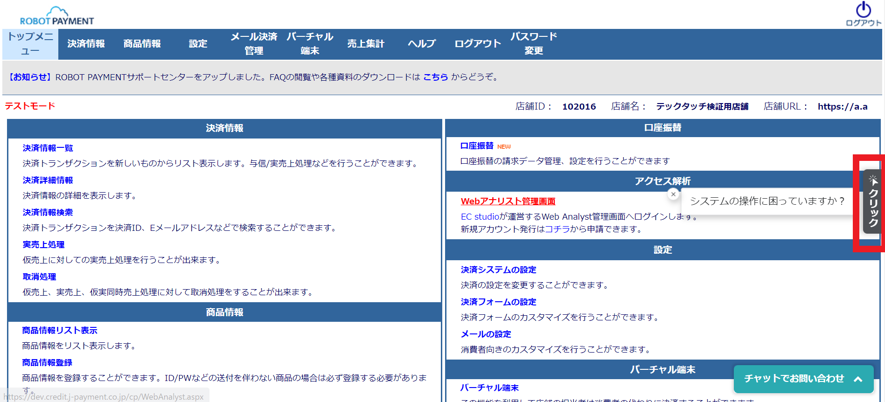The width and height of the screenshot is (885, 402).
Task: Go to メール決済管理 in the navigation bar
Action: pos(254,44)
